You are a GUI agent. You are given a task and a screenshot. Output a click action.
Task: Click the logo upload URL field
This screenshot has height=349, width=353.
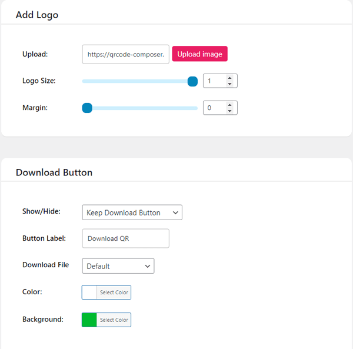[125, 54]
